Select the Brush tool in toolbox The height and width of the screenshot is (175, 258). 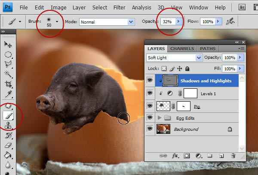pyautogui.click(x=8, y=115)
